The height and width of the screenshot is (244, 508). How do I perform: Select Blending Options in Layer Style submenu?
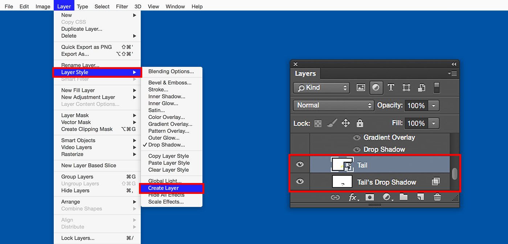point(171,72)
